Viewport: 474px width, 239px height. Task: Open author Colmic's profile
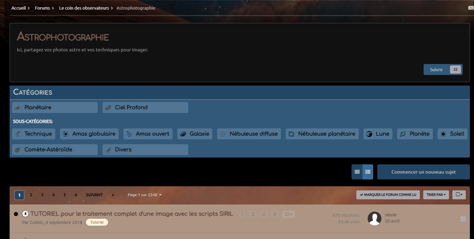pos(37,222)
